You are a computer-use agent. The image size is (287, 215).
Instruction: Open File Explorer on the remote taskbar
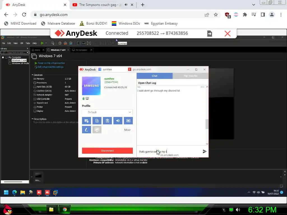23,192
